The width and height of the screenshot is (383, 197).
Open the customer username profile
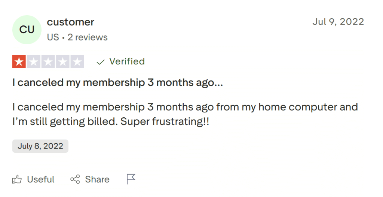pyautogui.click(x=70, y=22)
